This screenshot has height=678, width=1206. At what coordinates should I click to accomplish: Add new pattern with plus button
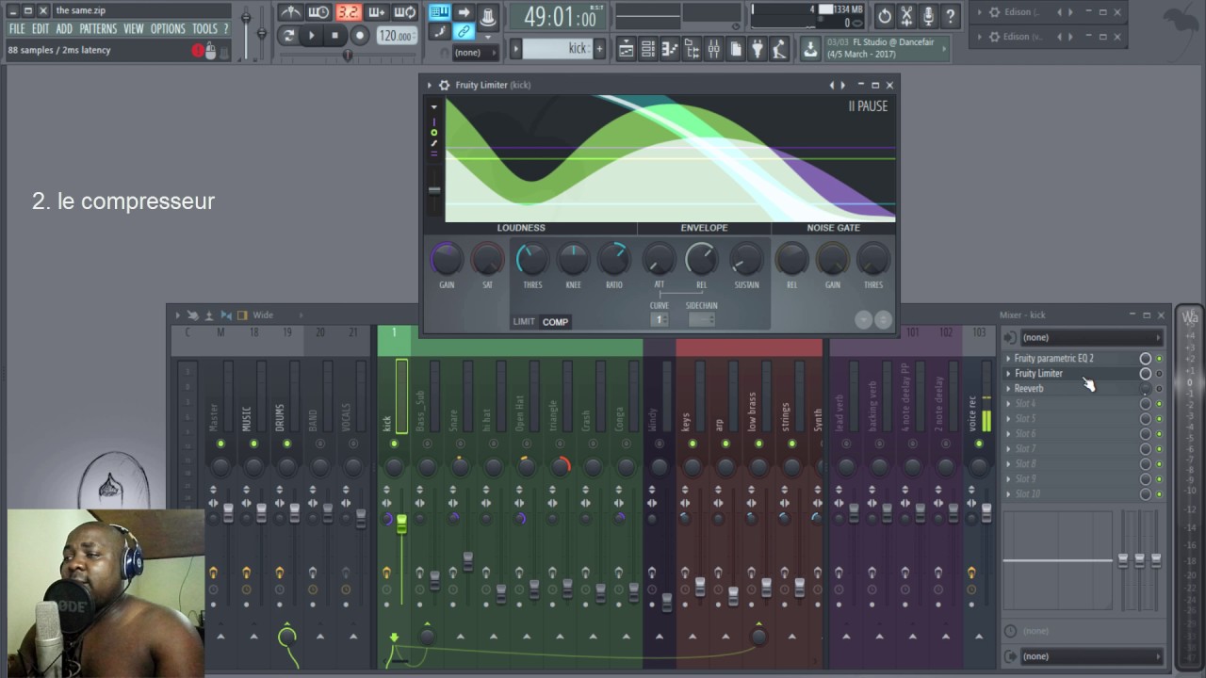tap(599, 48)
